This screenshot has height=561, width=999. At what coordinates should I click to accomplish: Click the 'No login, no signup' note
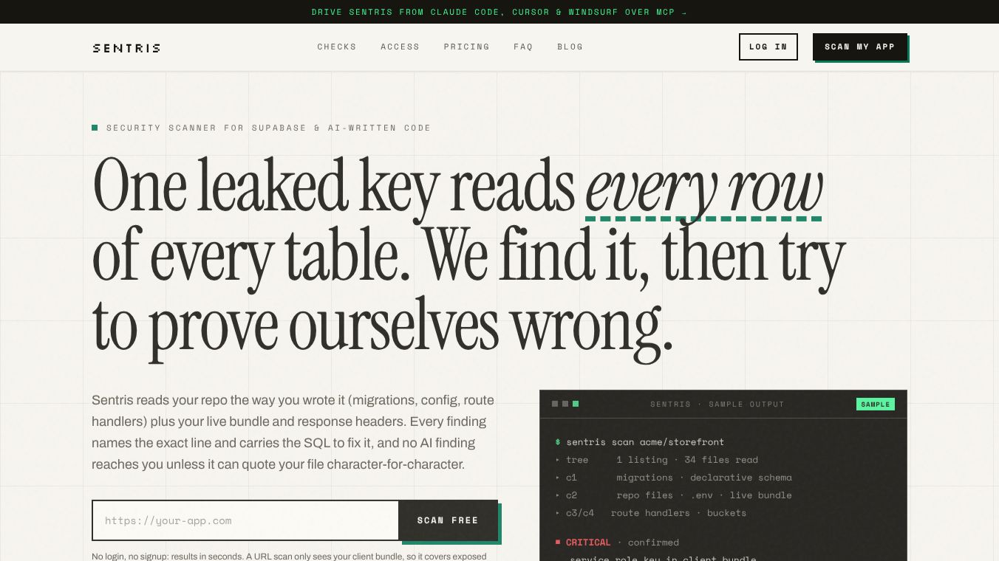pos(289,557)
